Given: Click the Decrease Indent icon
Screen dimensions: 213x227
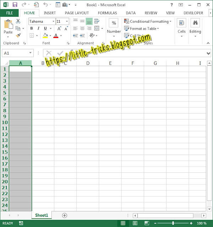Looking at the screenshot, I should pyautogui.click(x=75, y=35).
